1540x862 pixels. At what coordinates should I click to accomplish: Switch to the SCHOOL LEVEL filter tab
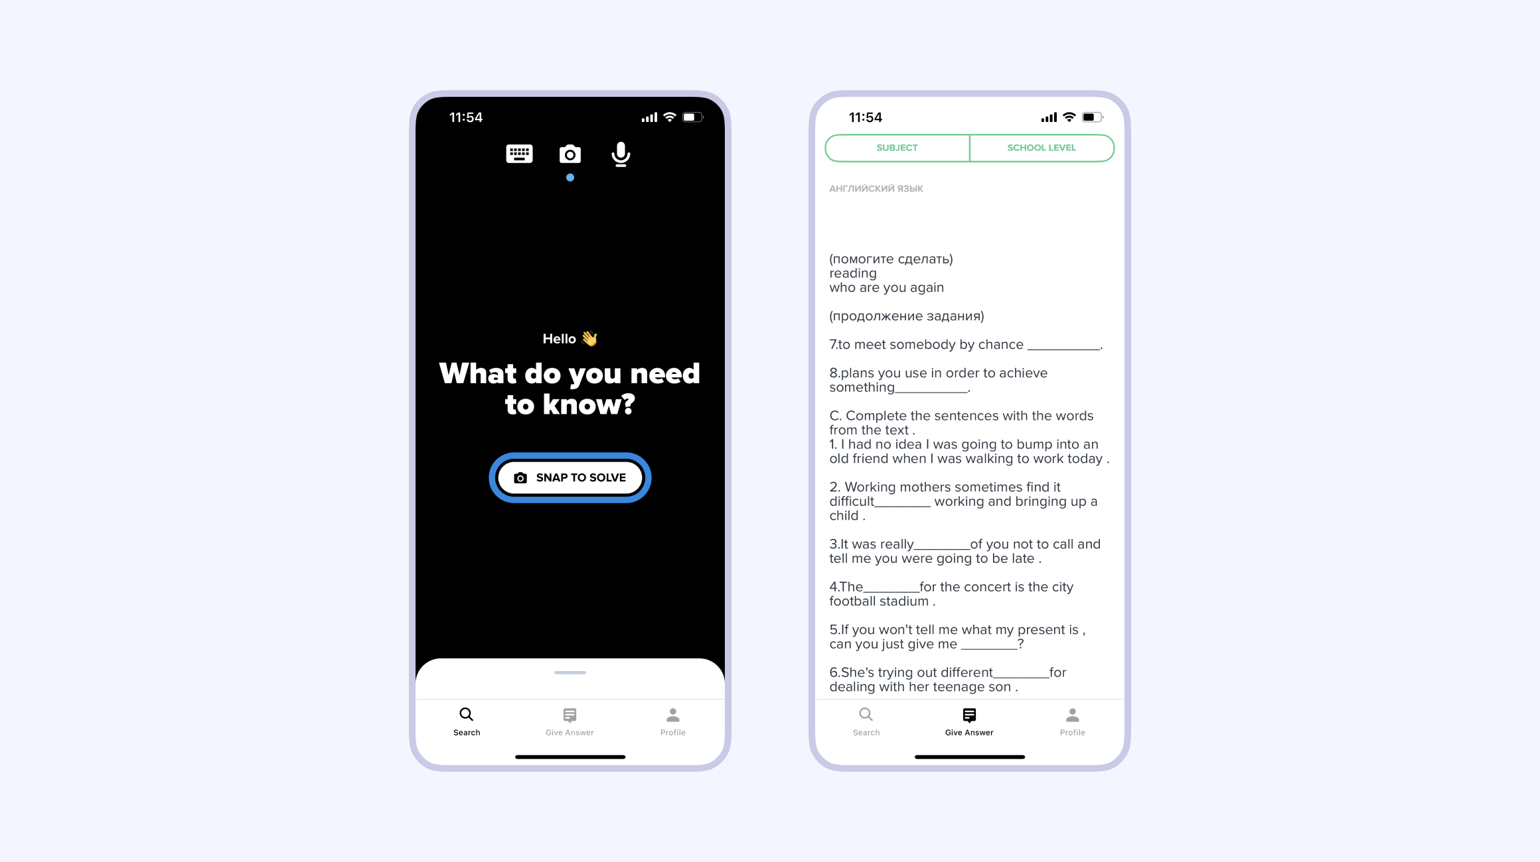coord(1041,148)
